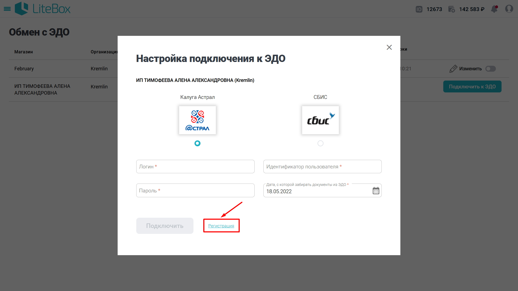Open the hamburger main menu

tap(7, 9)
